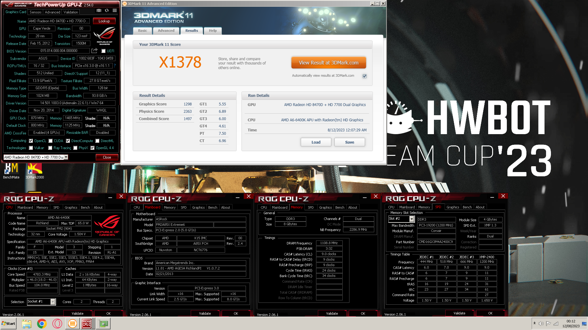Viewport: 588px width, 330px height.
Task: Click the Core Speed 4783.3 MHz value
Action: click(x=42, y=274)
